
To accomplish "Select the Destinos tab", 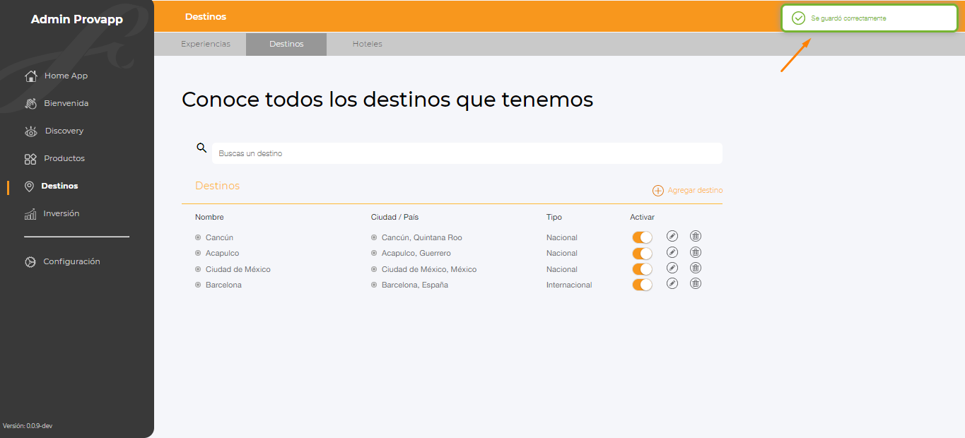I will 286,44.
